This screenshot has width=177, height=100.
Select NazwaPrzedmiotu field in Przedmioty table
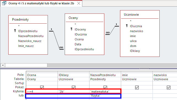(31, 36)
